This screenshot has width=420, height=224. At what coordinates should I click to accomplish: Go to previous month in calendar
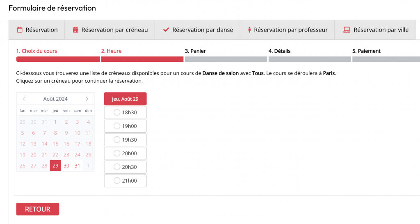[x=24, y=99]
